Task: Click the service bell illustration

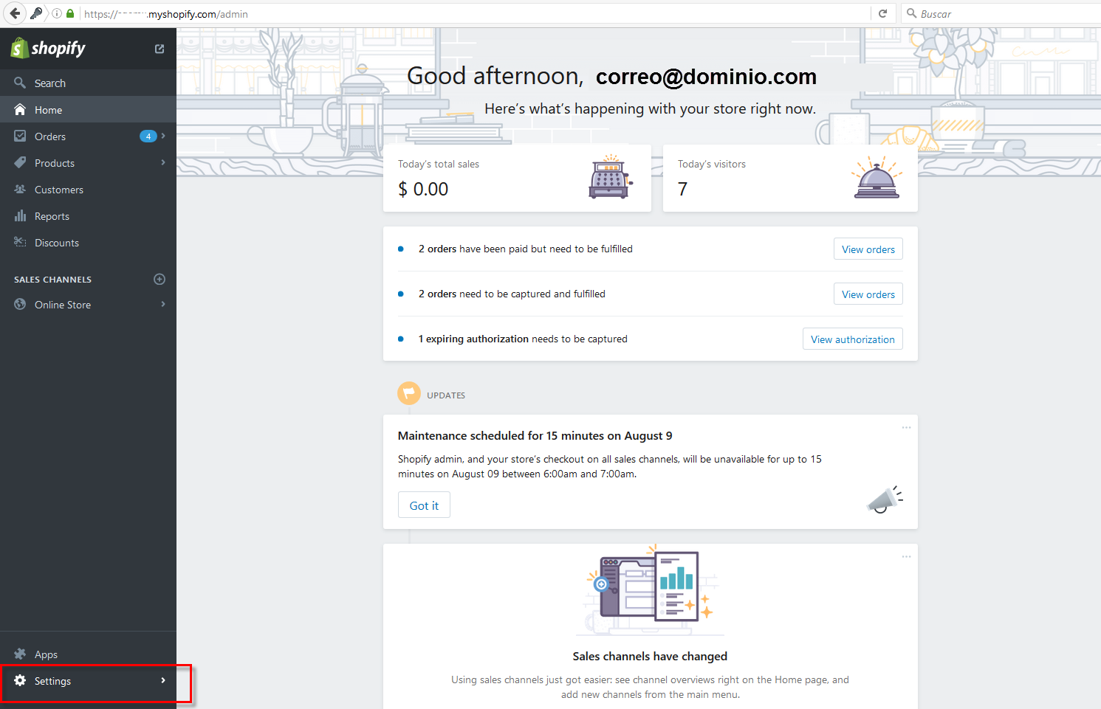Action: (x=877, y=178)
